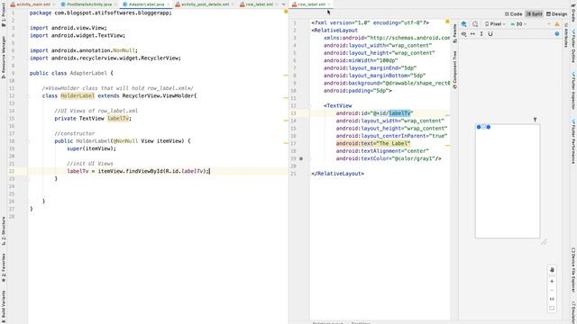Zoom out of the design preview
The width and height of the screenshot is (577, 324).
tap(552, 290)
